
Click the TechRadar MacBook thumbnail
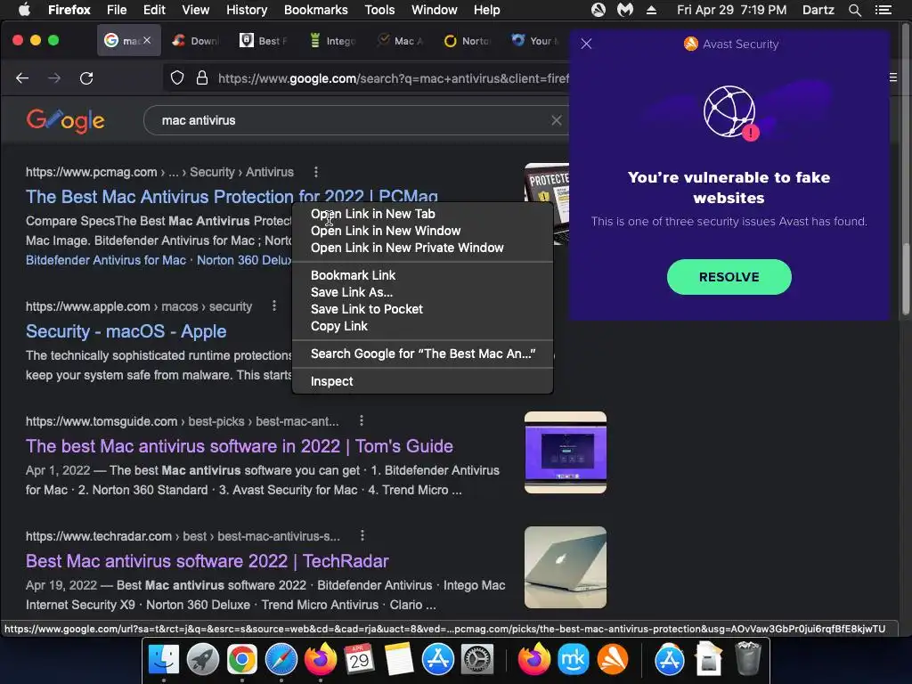[x=566, y=567]
